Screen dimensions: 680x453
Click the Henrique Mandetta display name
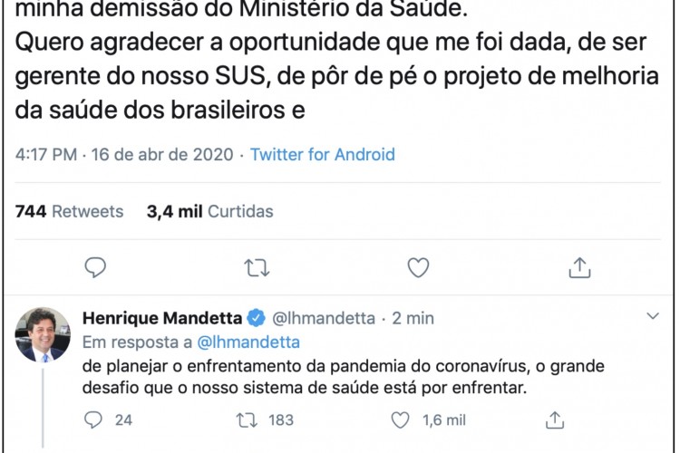(x=162, y=318)
